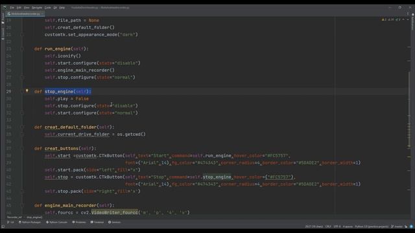Open the Commit tool window on the left sidebar
Screen dimensions: 415x233
(3, 34)
